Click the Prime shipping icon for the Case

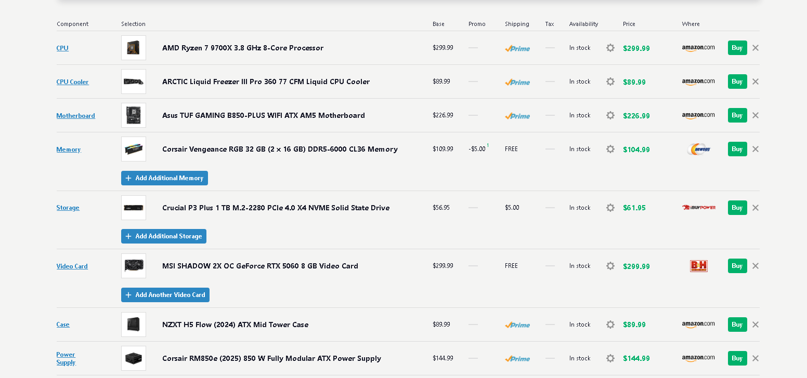(x=517, y=325)
